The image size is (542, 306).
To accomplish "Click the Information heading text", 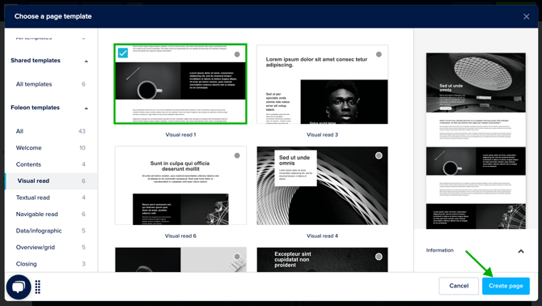I will point(440,250).
